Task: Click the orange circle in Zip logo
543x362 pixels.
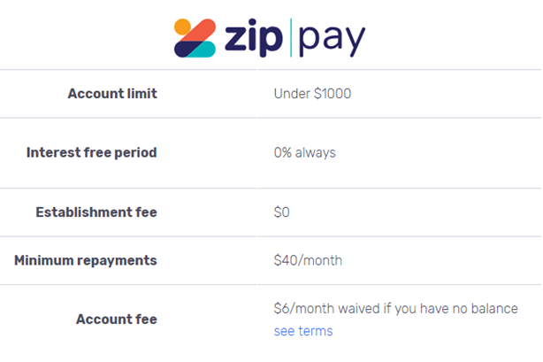Action: pos(182,27)
